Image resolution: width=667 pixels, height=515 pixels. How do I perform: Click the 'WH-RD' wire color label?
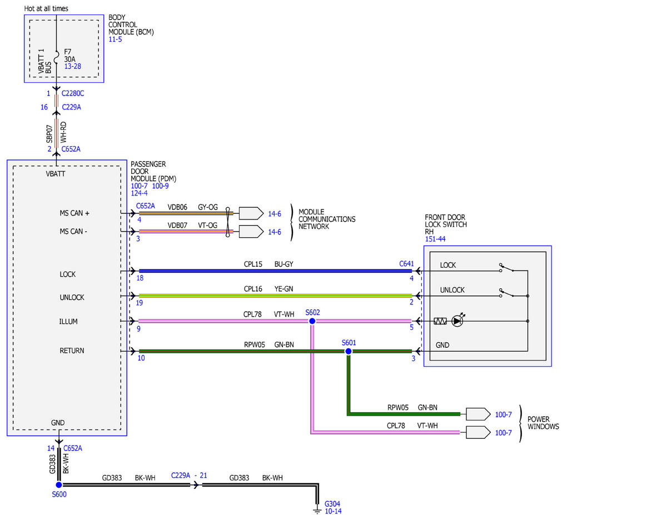point(63,133)
